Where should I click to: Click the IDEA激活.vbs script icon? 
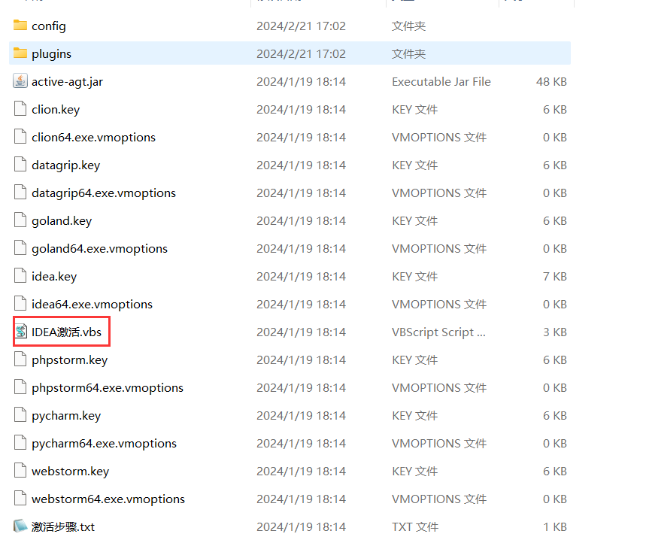coord(21,332)
